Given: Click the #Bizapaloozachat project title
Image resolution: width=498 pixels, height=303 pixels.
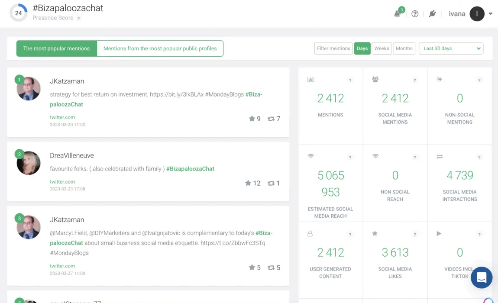Looking at the screenshot, I should coord(68,8).
